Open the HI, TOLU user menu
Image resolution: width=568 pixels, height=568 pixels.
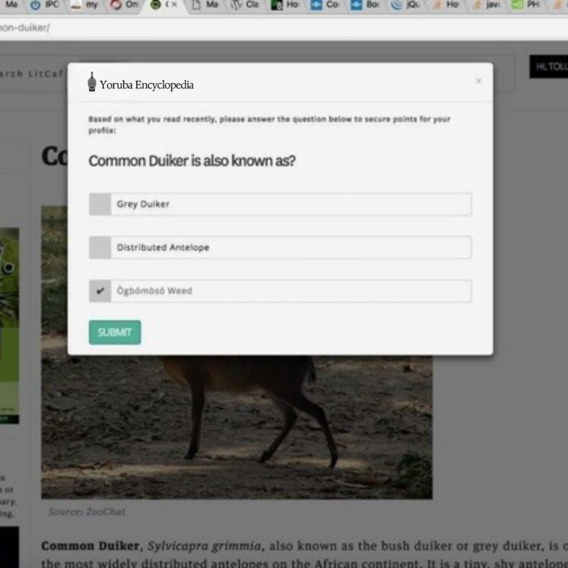[x=549, y=67]
